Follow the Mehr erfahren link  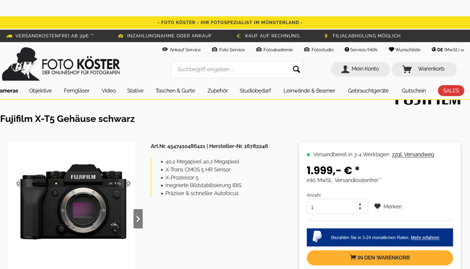425,238
